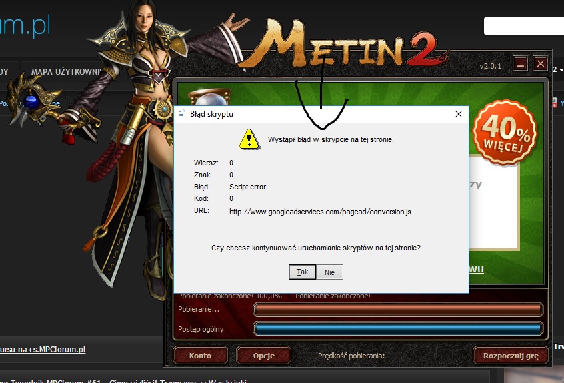This screenshot has width=564, height=383.
Task: Click the Metin2 logo
Action: (x=342, y=45)
